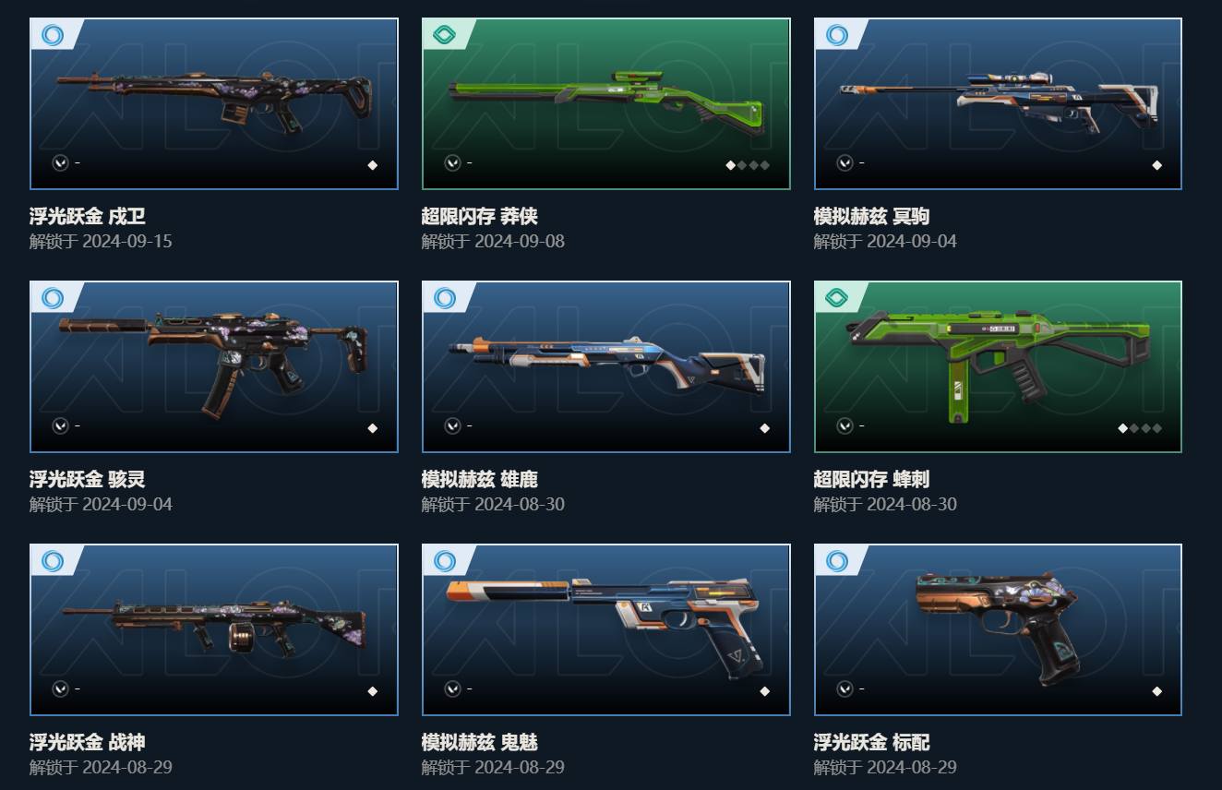This screenshot has width=1222, height=790.
Task: Click the 浮光跃金 标配 skin title
Action: coord(871,742)
